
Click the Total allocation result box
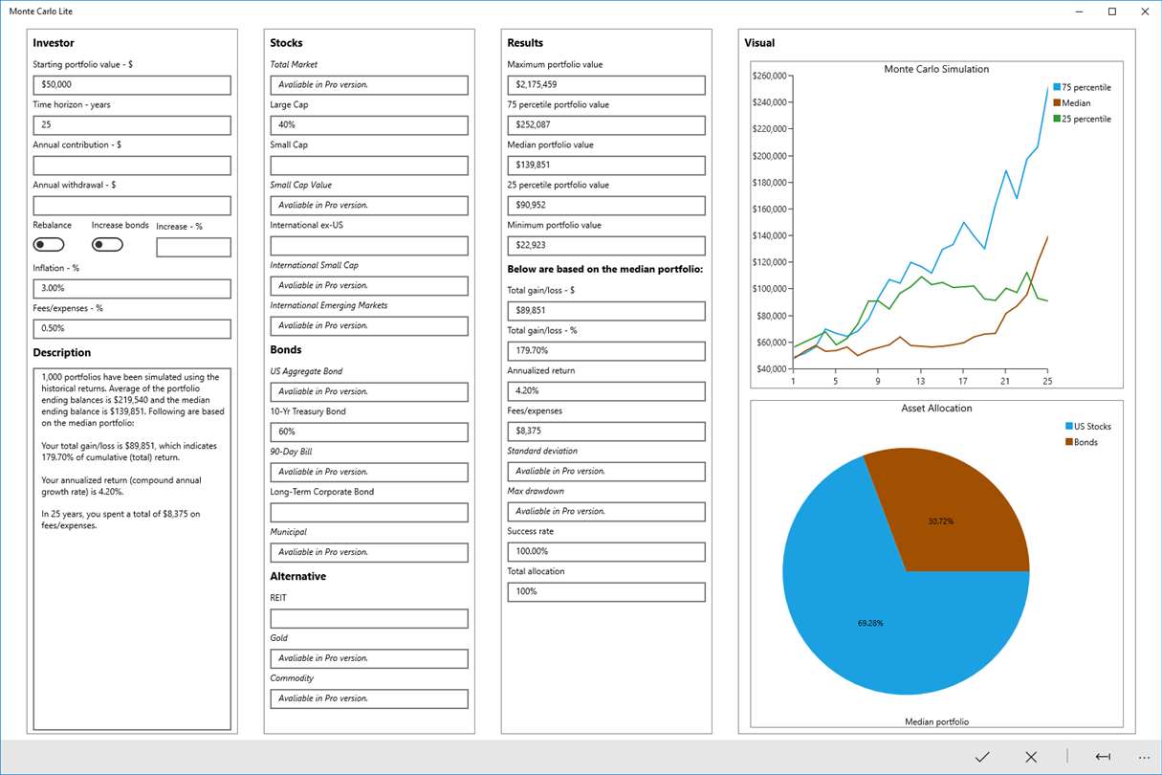[606, 592]
